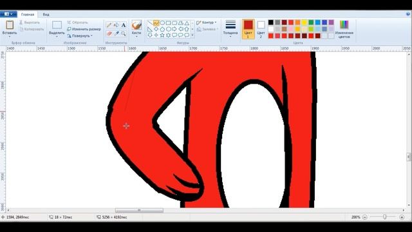Viewport: 412px width, 232px height.
Task: Activate the Цвет 2 background color
Action: pos(261,29)
